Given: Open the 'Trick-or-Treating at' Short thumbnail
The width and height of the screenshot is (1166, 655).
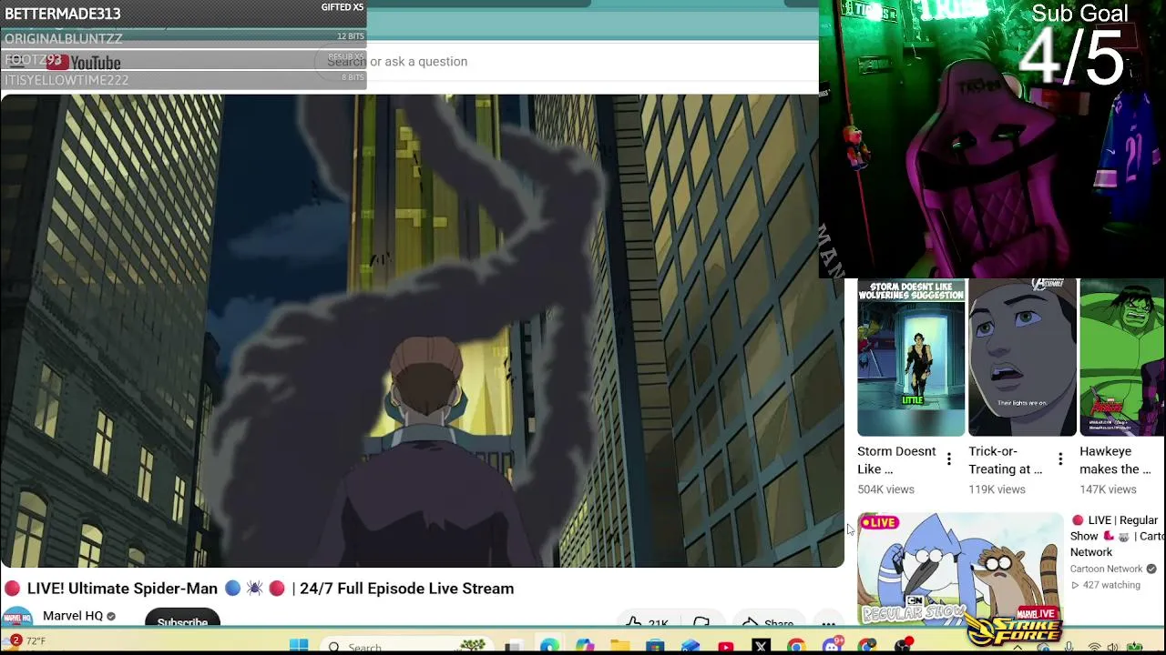Looking at the screenshot, I should 1022,358.
